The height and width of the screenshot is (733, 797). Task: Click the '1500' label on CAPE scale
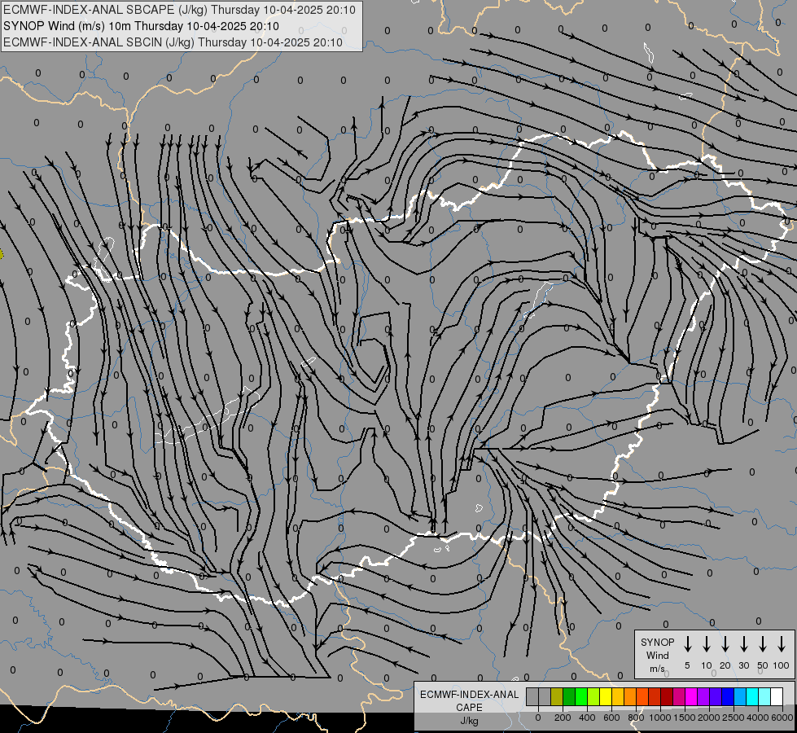tap(685, 718)
